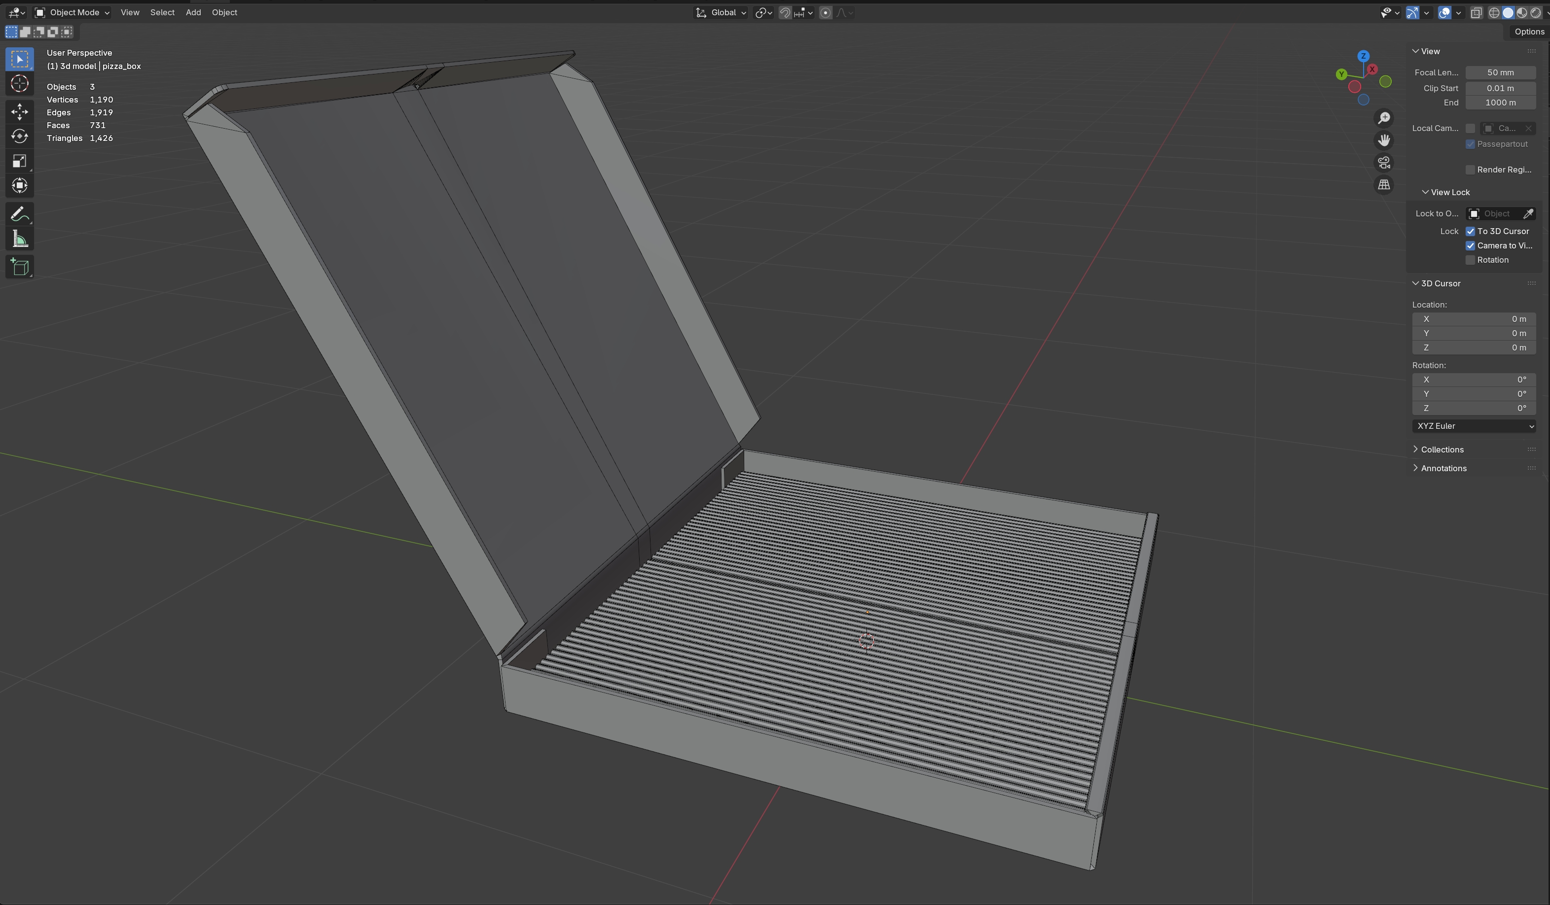Open the Add menu
1550x905 pixels.
pyautogui.click(x=193, y=12)
